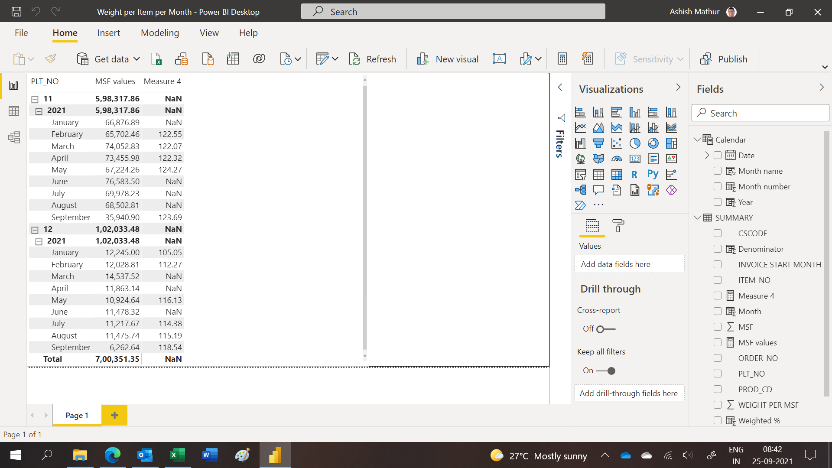Open the Insert ribbon tab
Screen dimensions: 832x468
(109, 33)
